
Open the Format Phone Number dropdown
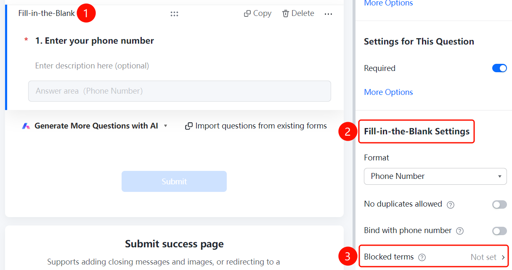(435, 176)
